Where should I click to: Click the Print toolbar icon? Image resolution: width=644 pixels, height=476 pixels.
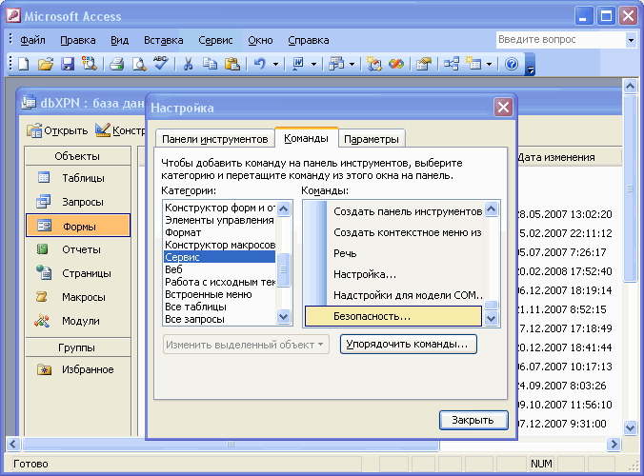click(117, 64)
